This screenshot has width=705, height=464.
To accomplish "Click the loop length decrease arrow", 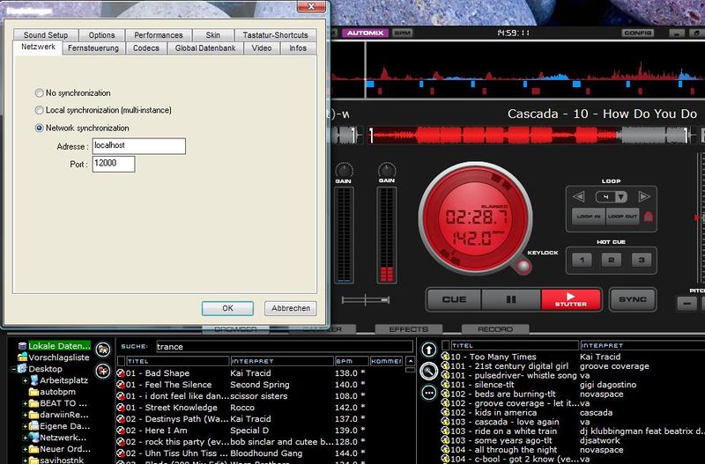I will pyautogui.click(x=579, y=196).
